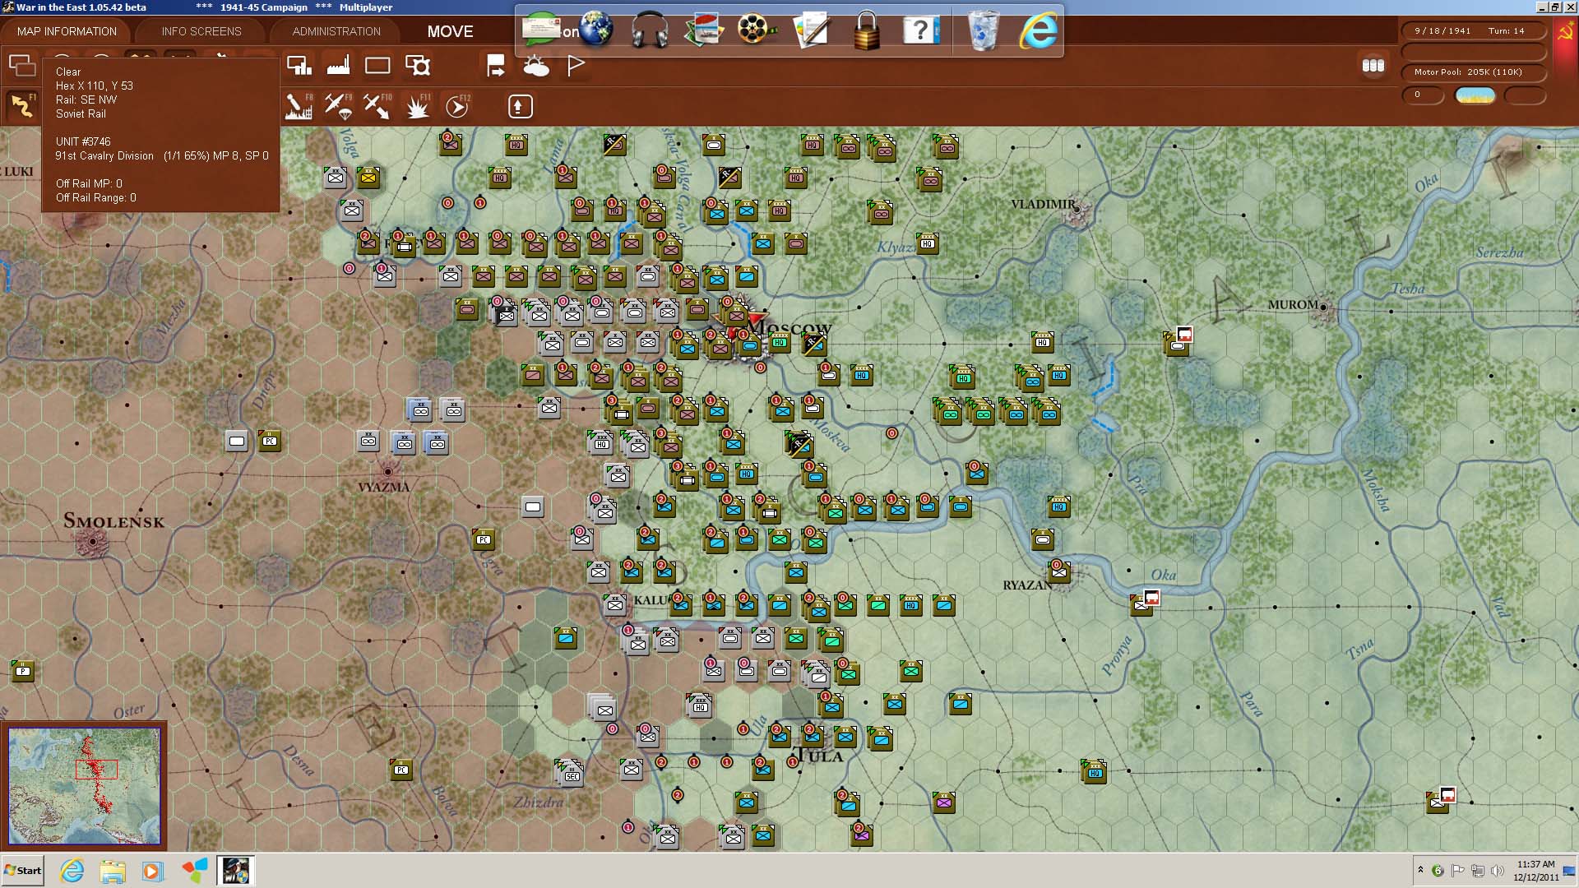Image resolution: width=1579 pixels, height=888 pixels.
Task: Open the MAP INFORMATION tab
Action: [67, 31]
